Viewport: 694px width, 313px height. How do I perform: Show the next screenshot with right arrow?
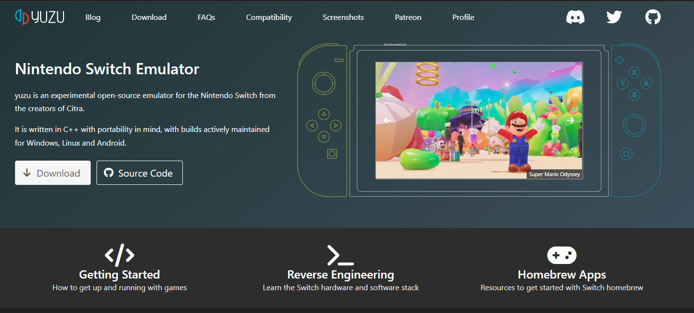click(x=570, y=120)
